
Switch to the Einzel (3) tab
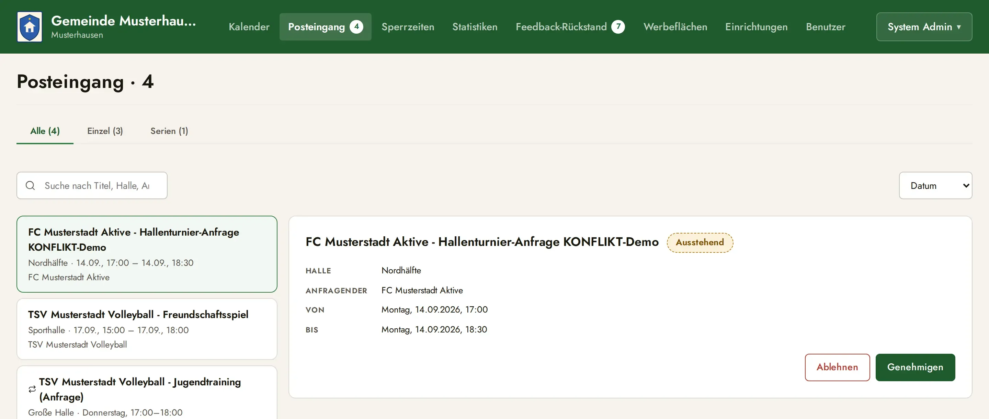tap(105, 131)
